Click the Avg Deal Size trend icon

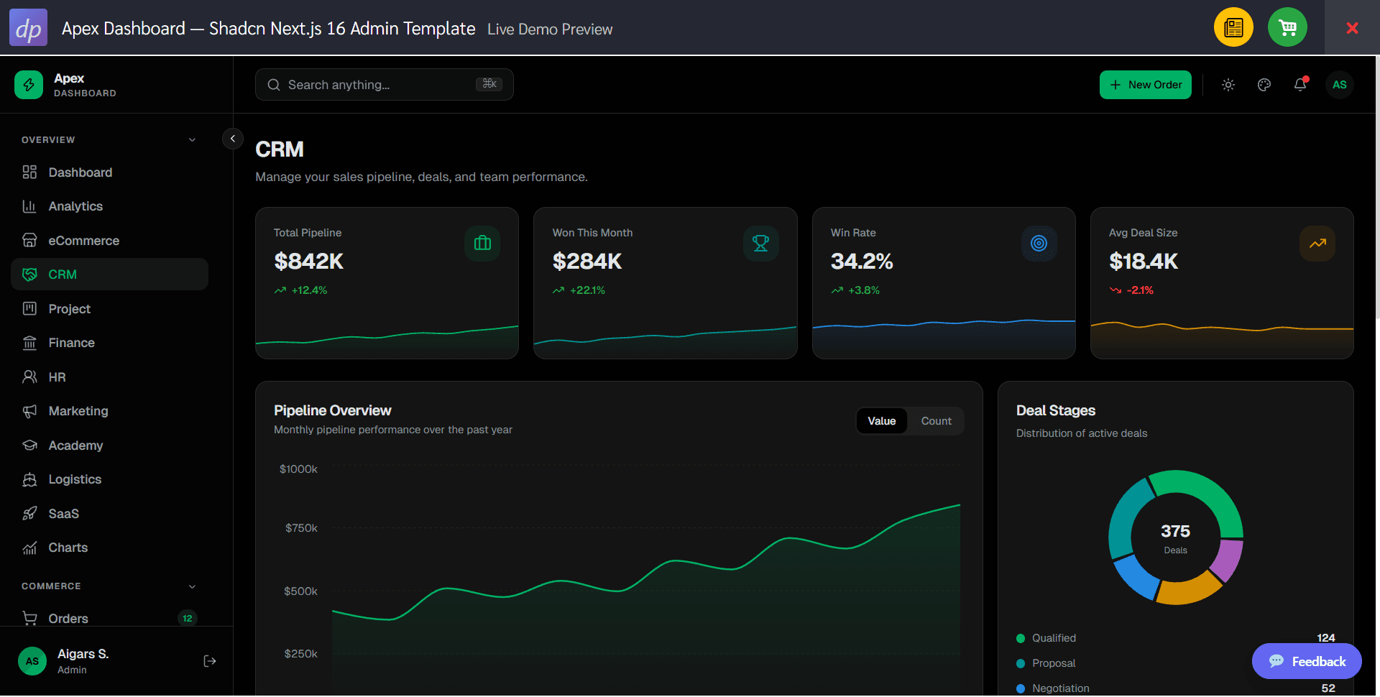1317,244
